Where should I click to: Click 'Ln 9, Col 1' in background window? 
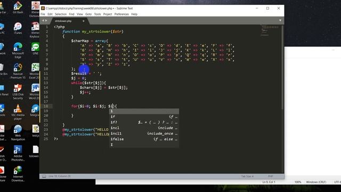(269, 182)
